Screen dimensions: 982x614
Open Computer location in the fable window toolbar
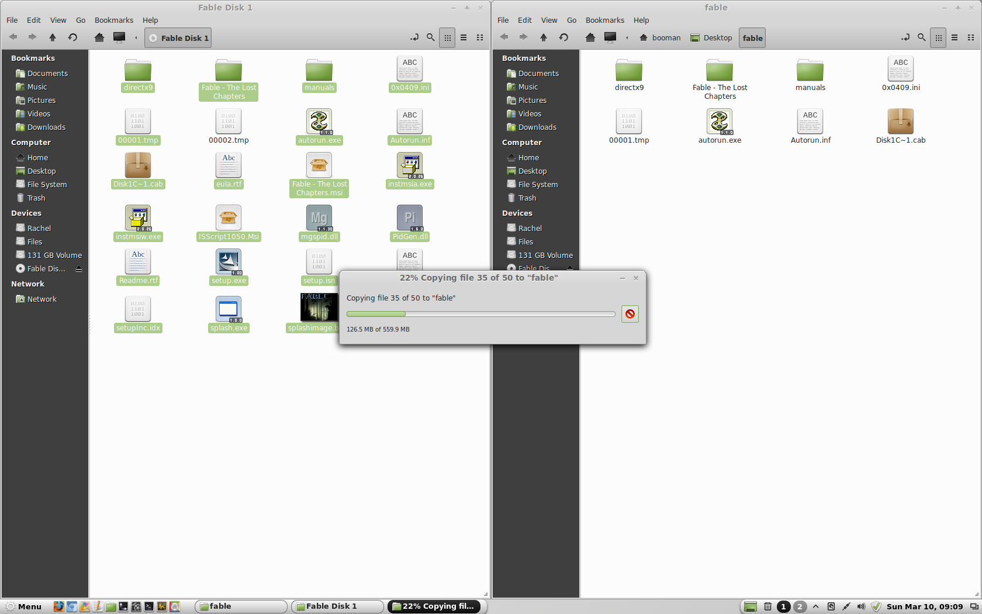(610, 37)
